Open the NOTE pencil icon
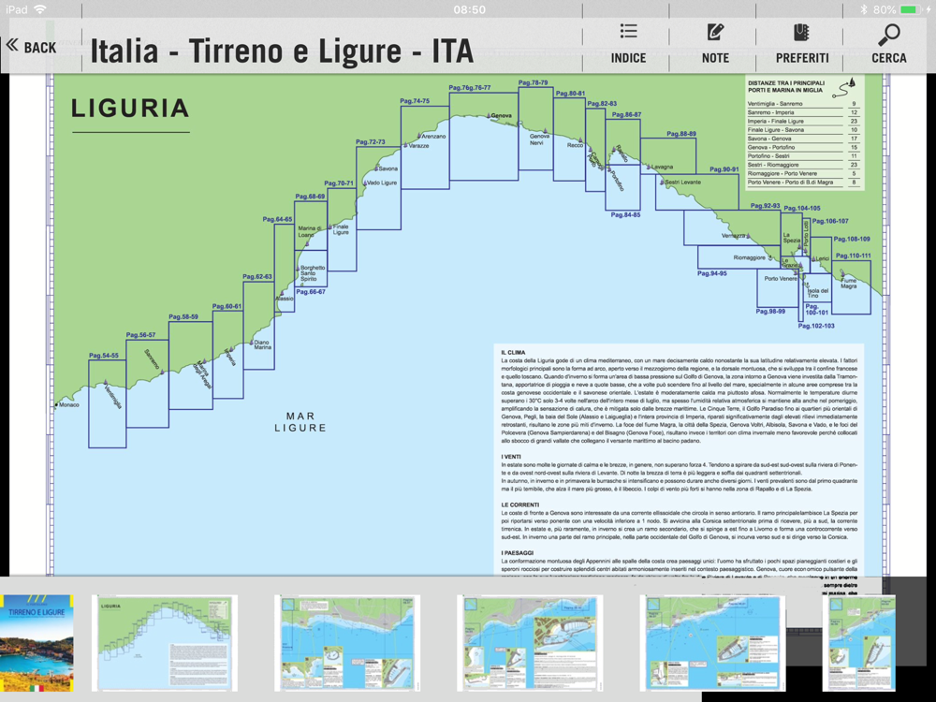 coord(715,32)
